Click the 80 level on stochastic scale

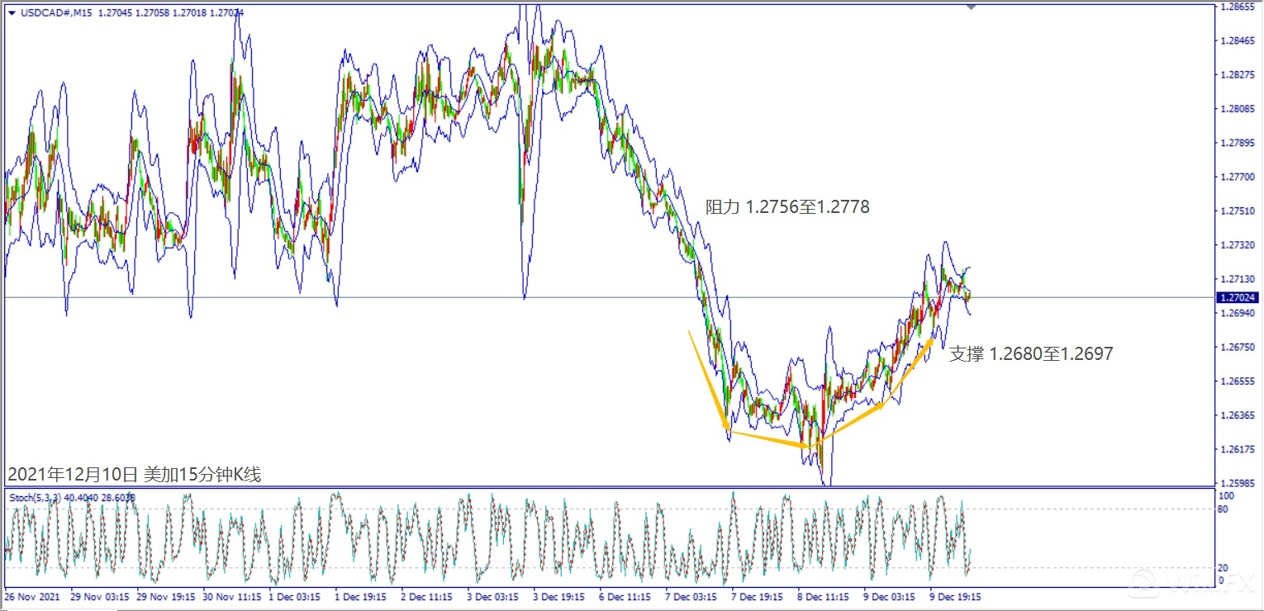(1225, 509)
